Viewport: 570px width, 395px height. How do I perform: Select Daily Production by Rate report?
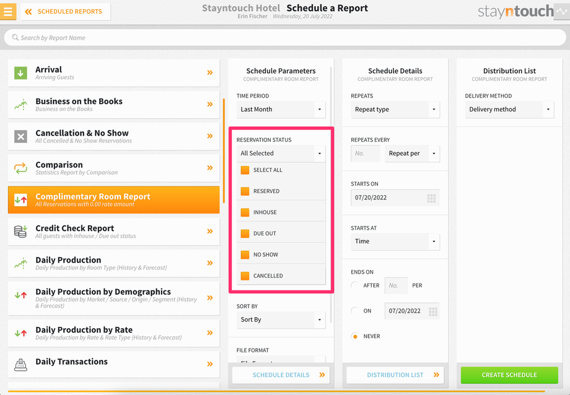tap(114, 333)
